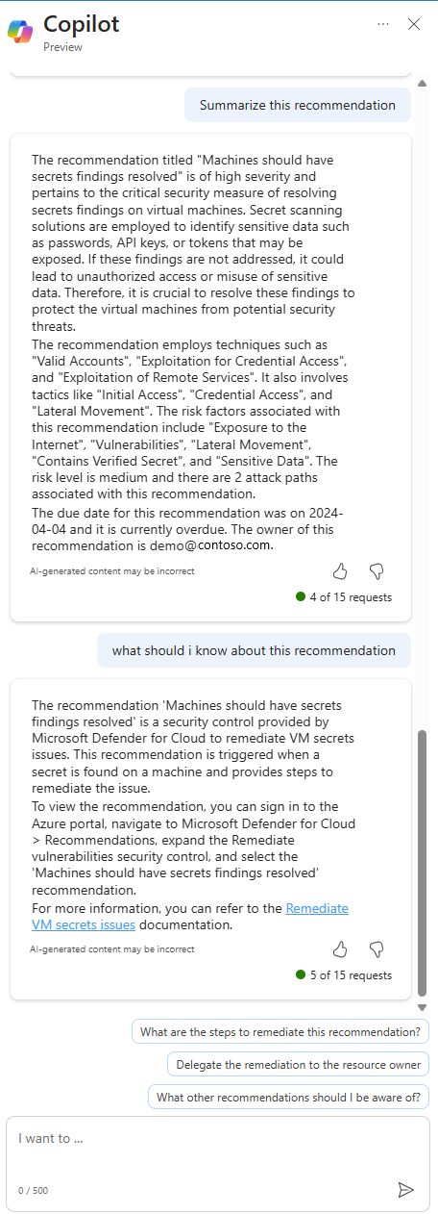Thumbs up the 5 of 15 requests response
438x1214 pixels.
point(340,949)
